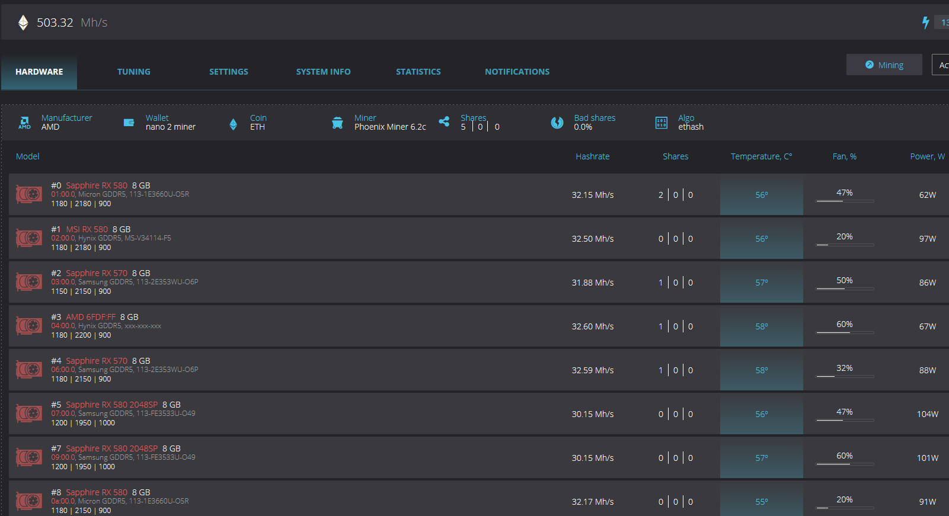Click the Bad shares 0.0% value
This screenshot has height=516, width=949.
point(583,127)
